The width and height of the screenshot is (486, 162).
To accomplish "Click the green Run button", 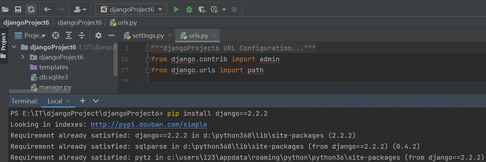I will pyautogui.click(x=176, y=9).
